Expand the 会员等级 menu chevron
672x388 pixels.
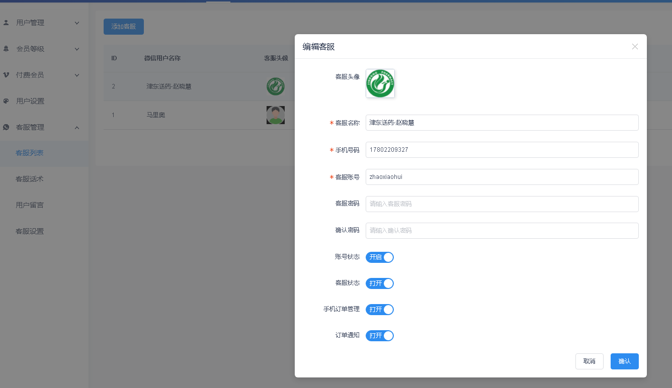[x=77, y=49]
